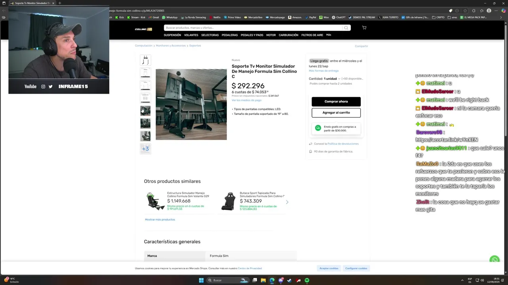The image size is (508, 285).
Task: Open the Prime Video bookmark
Action: tap(232, 17)
